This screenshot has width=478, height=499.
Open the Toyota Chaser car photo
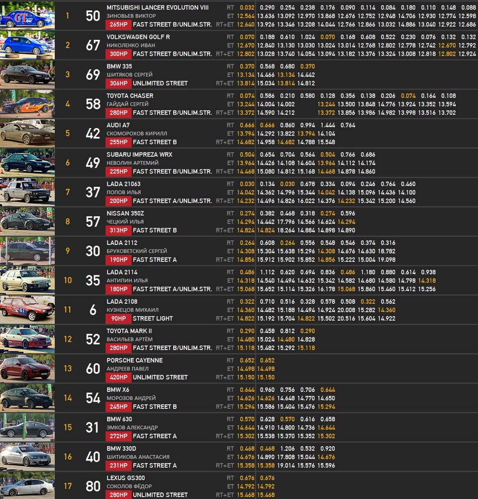(x=27, y=104)
